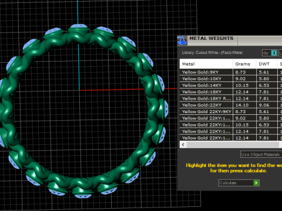Click 5.61 DWT in Yellow Gold:9KY row

264,72
